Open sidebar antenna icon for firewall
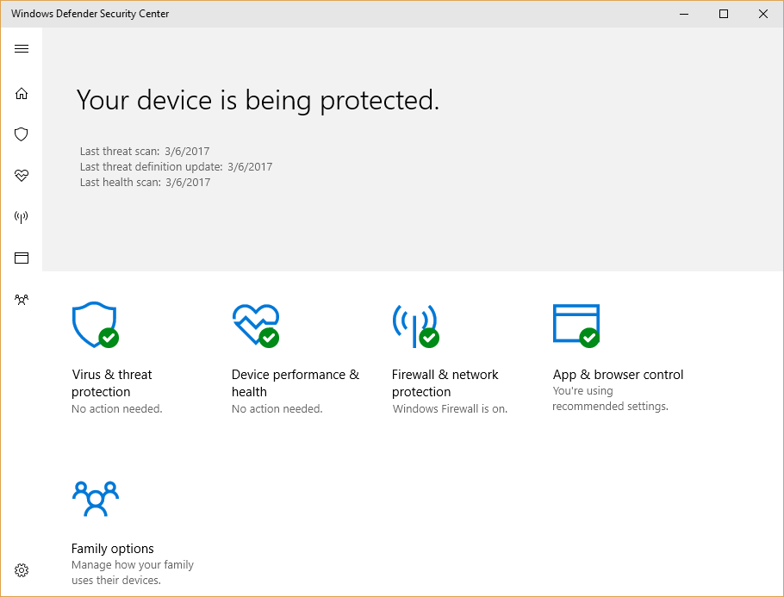This screenshot has width=784, height=597. click(22, 217)
